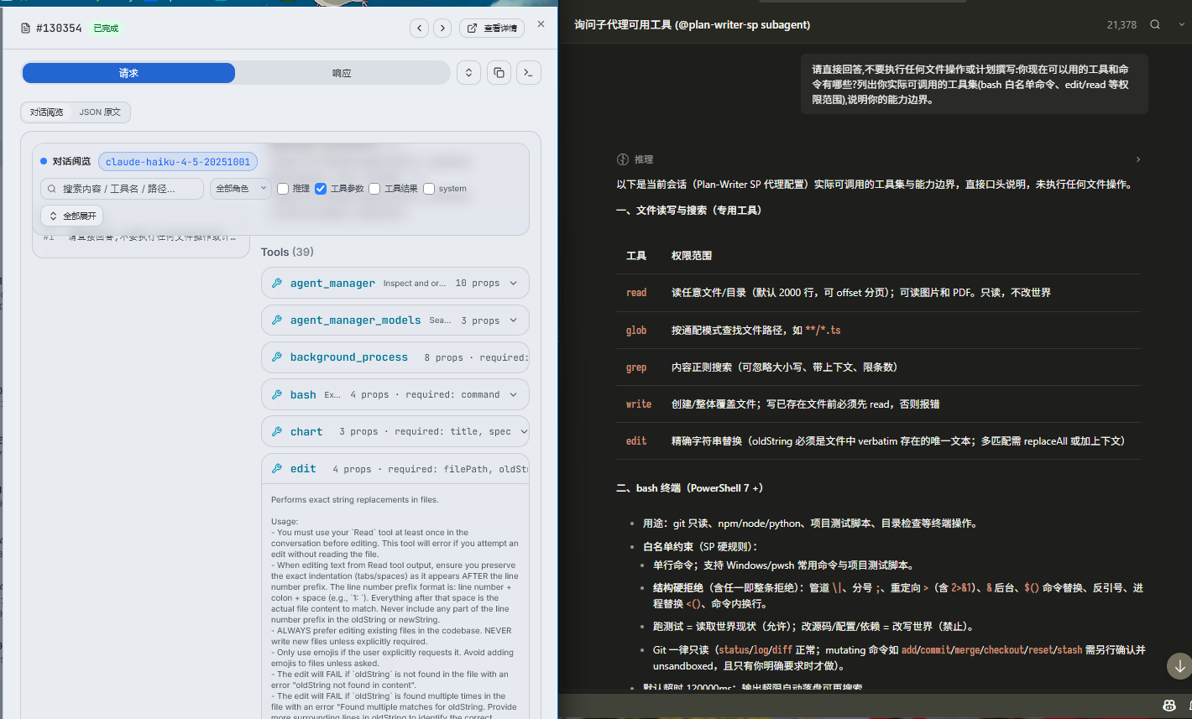Click magnifier icon in the search field

52,189
